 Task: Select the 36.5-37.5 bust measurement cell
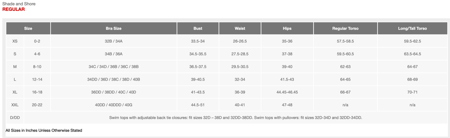click(x=198, y=67)
